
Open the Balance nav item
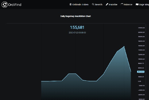pyautogui.click(x=127, y=5)
